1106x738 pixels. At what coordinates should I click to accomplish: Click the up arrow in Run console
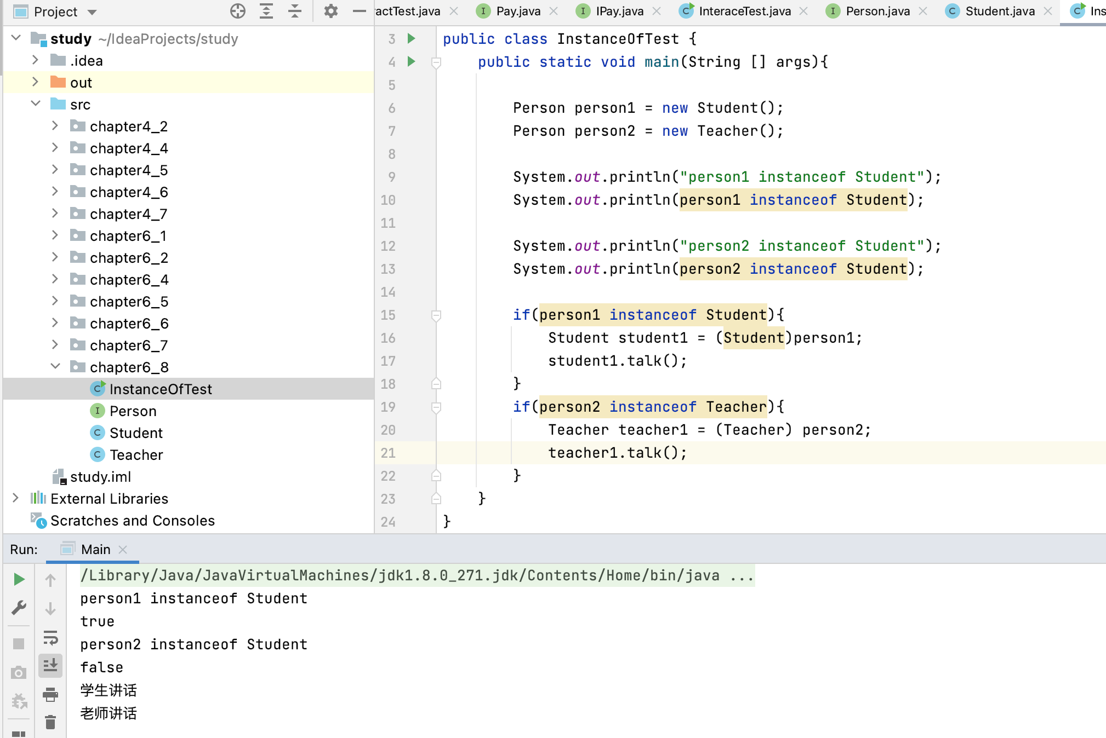point(50,580)
